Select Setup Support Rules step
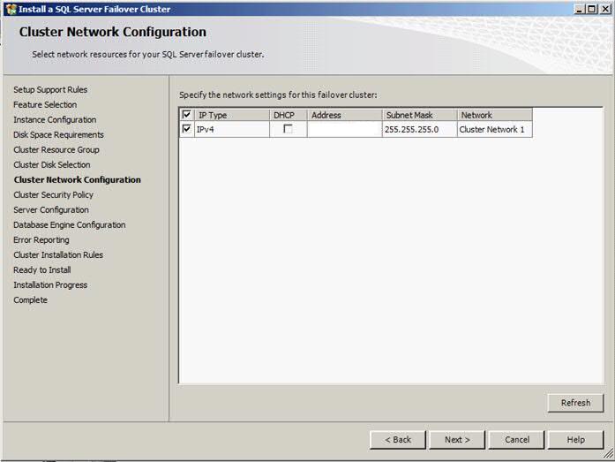615x462 pixels. [x=50, y=89]
